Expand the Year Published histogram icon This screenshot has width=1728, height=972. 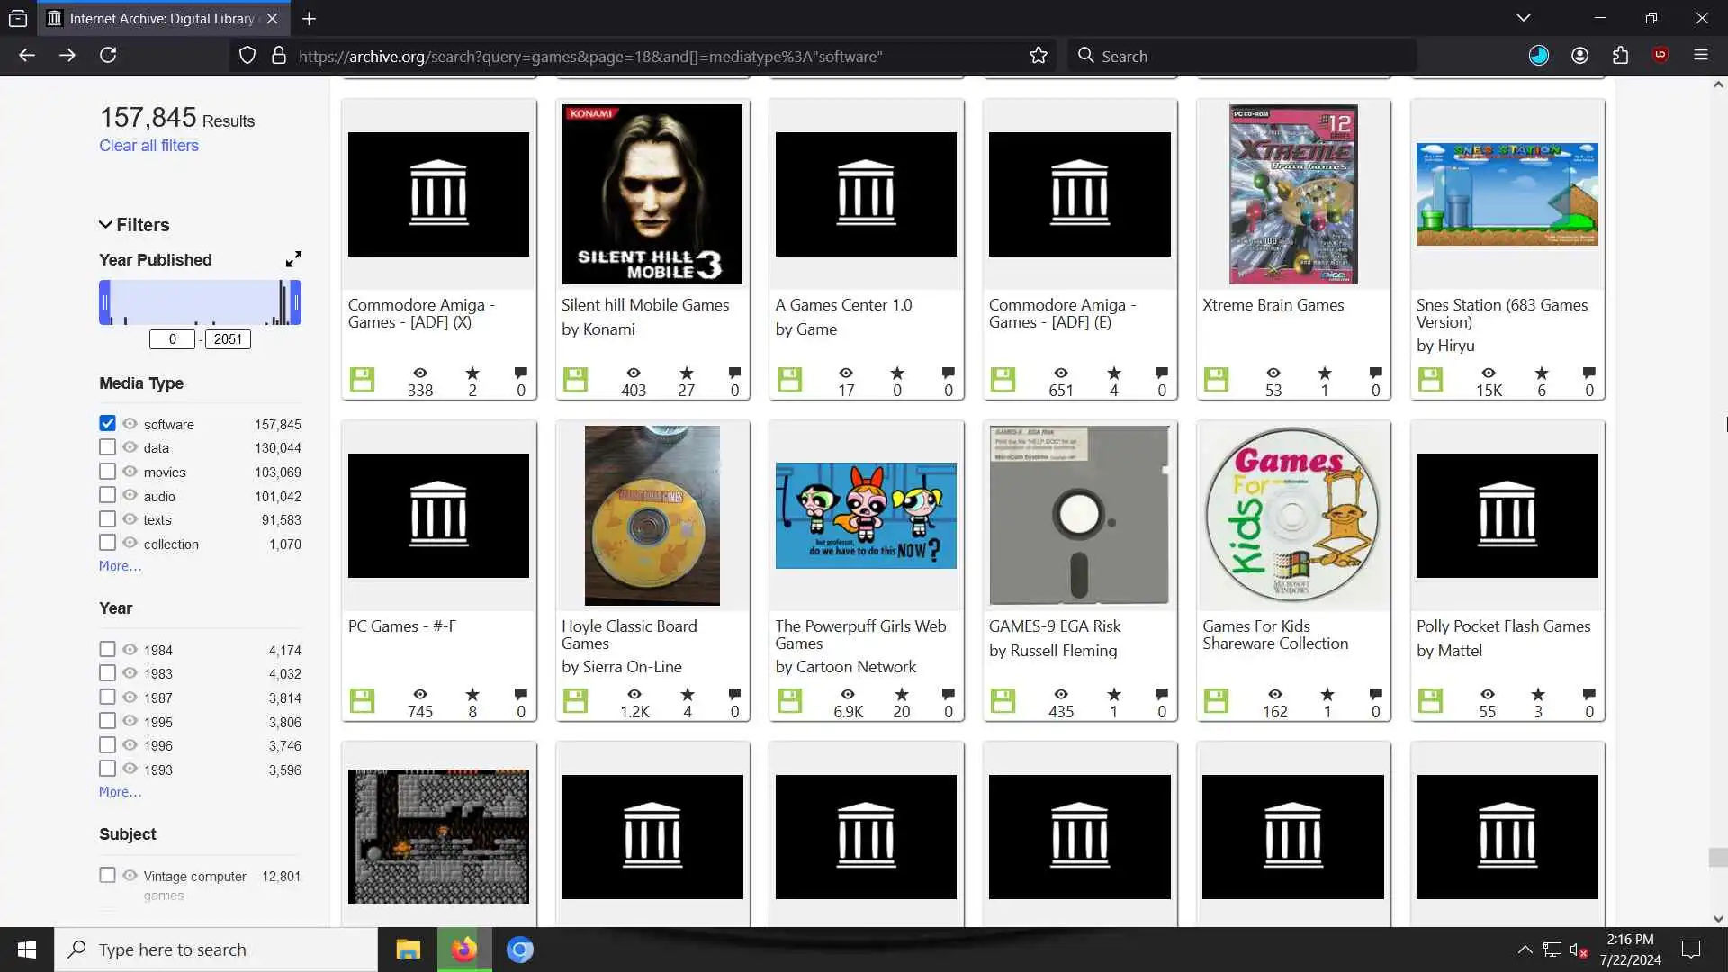tap(293, 259)
